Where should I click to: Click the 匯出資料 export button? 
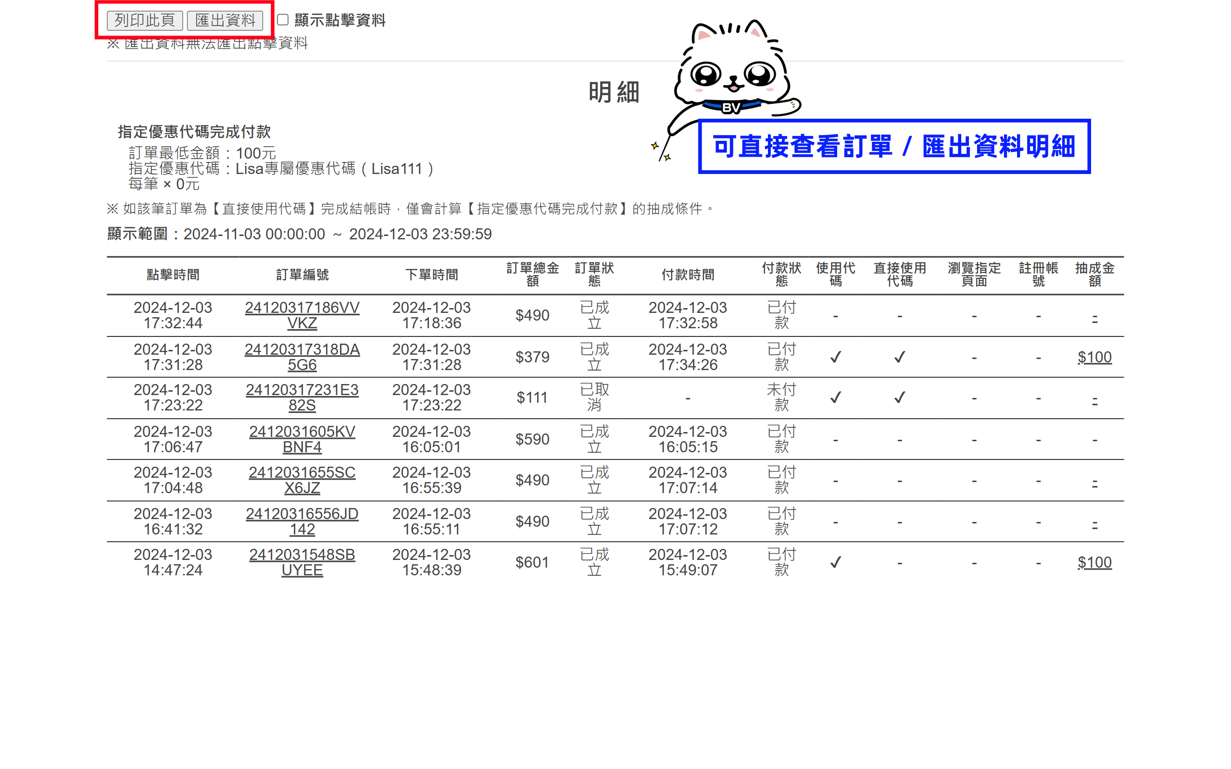coord(225,20)
